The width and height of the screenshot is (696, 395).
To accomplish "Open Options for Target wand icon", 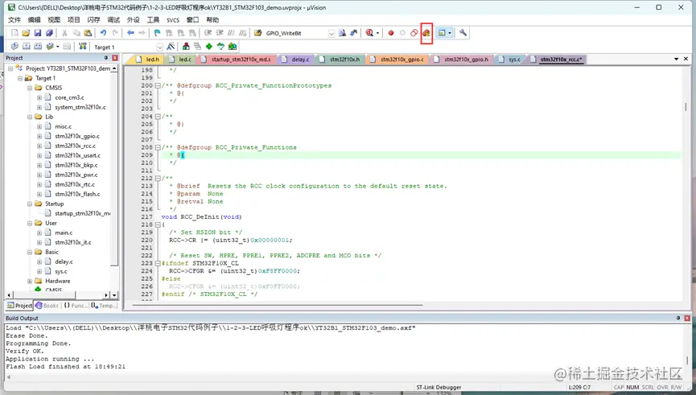I will coord(171,46).
